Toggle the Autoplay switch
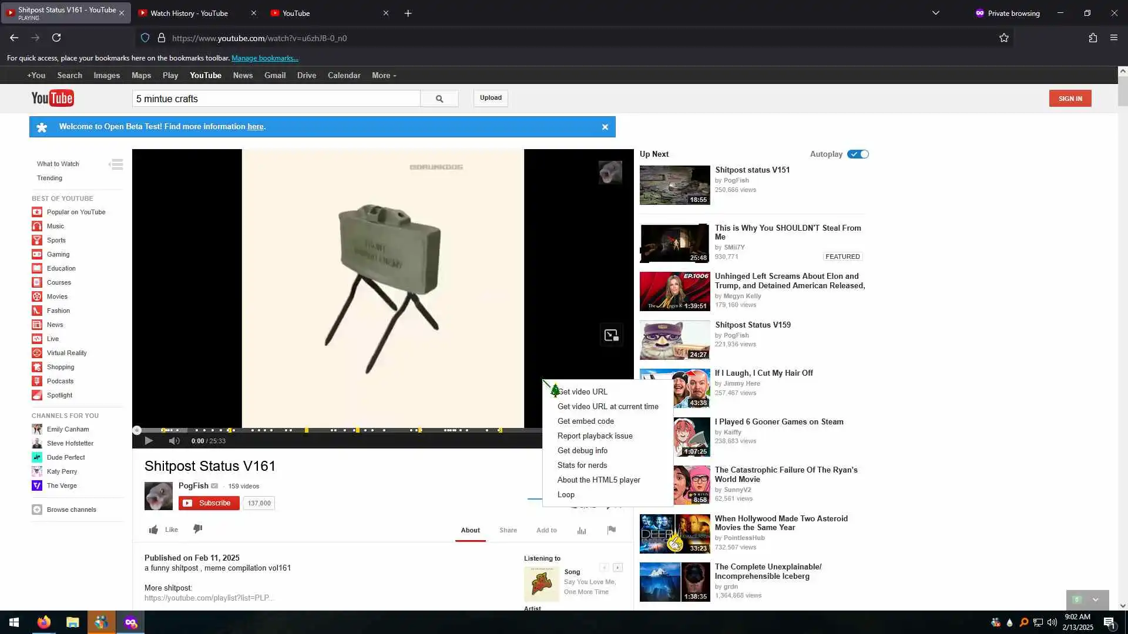The width and height of the screenshot is (1128, 634). pos(858,154)
